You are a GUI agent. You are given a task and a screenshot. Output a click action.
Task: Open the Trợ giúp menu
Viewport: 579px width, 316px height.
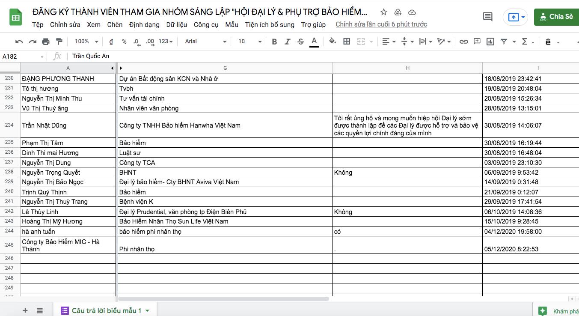[x=313, y=24]
